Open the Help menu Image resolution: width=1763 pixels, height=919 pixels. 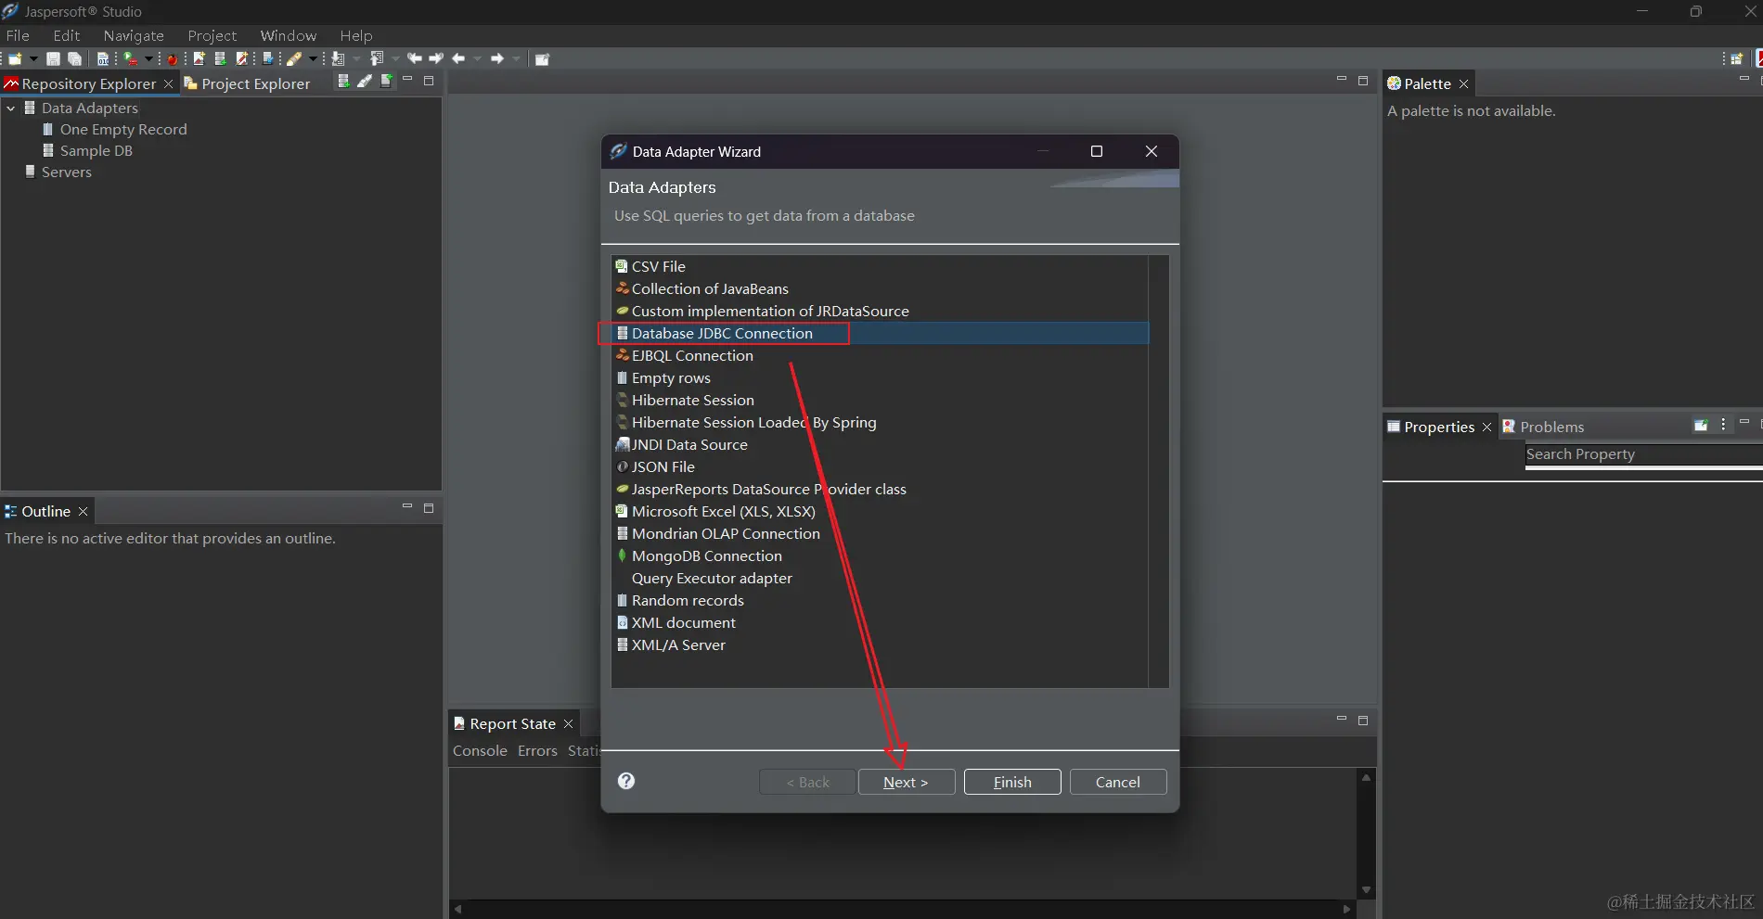tap(356, 35)
